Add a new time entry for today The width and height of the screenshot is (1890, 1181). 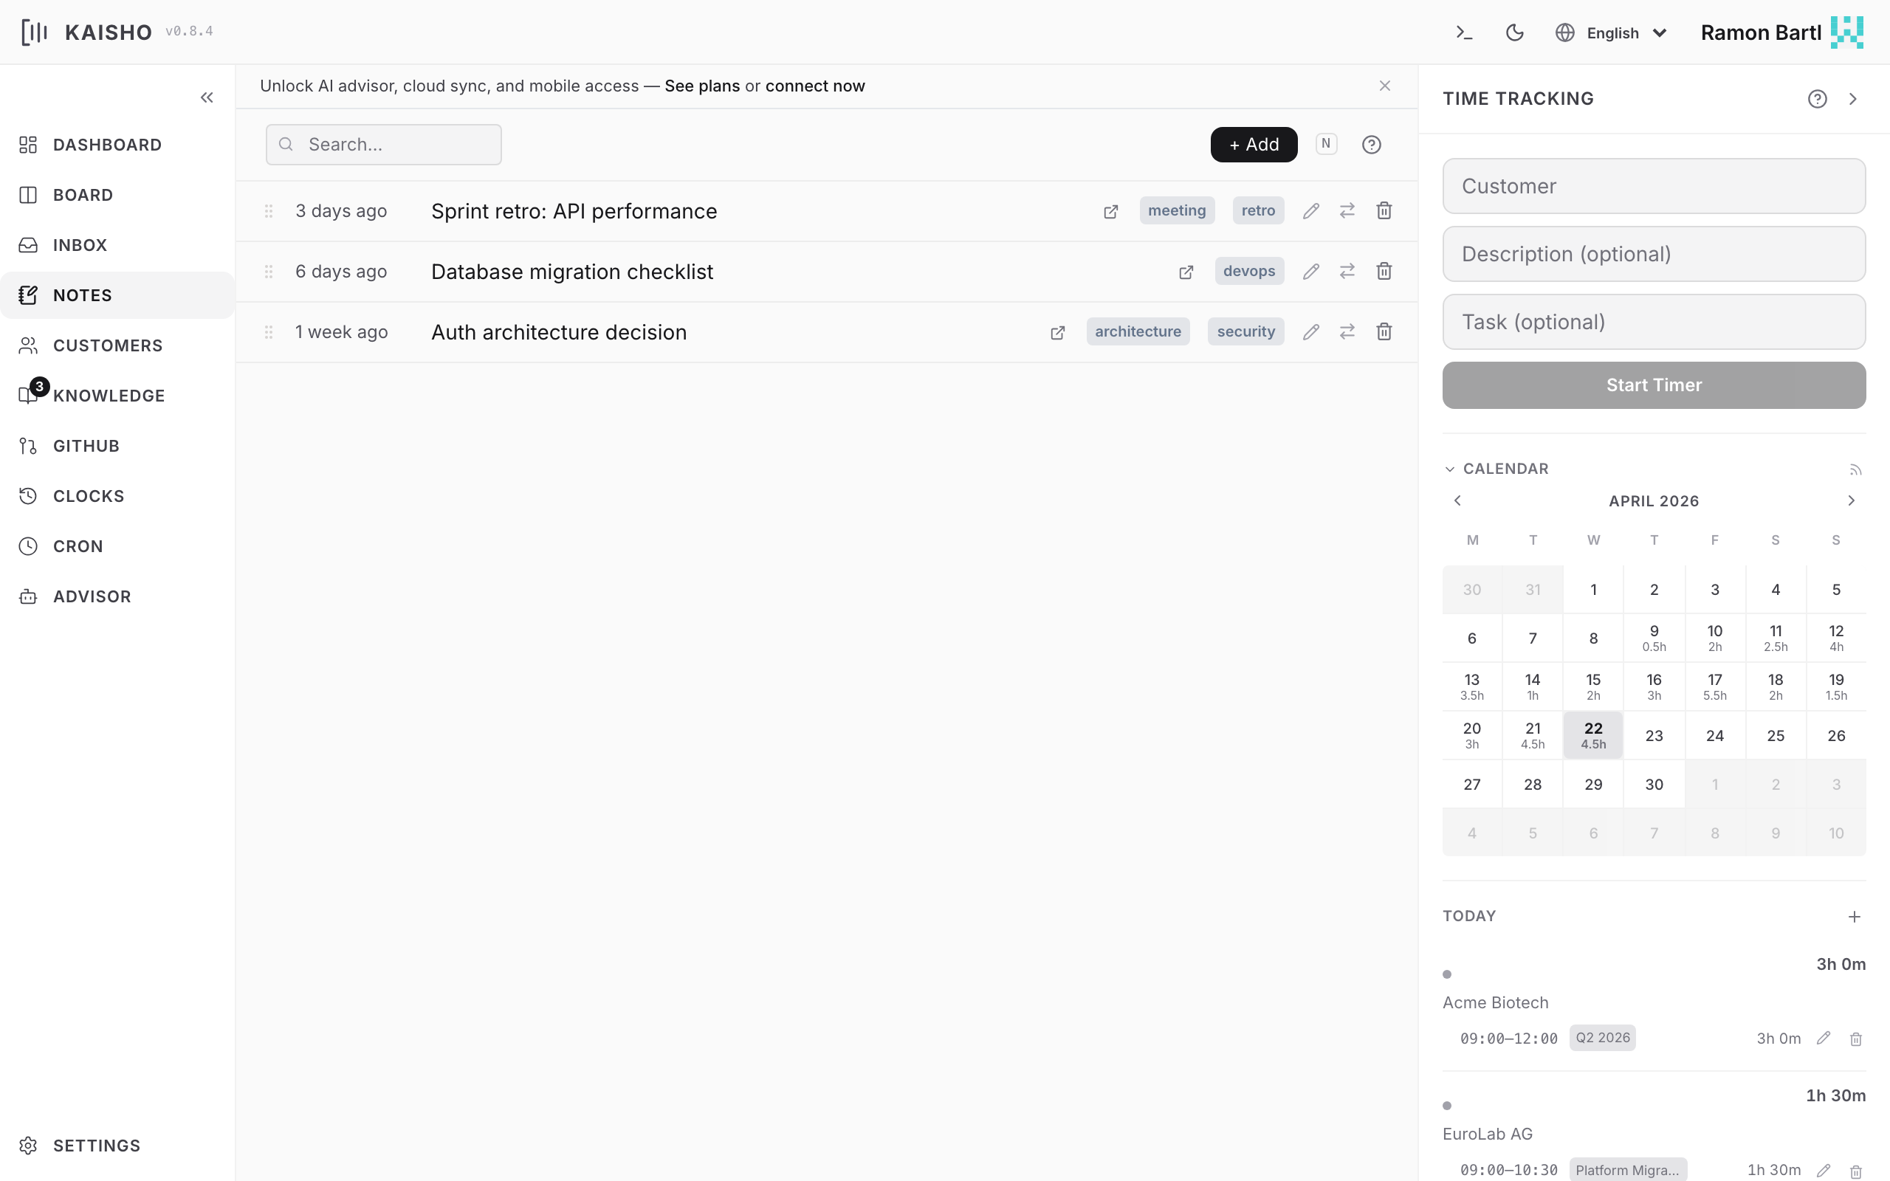[1854, 916]
